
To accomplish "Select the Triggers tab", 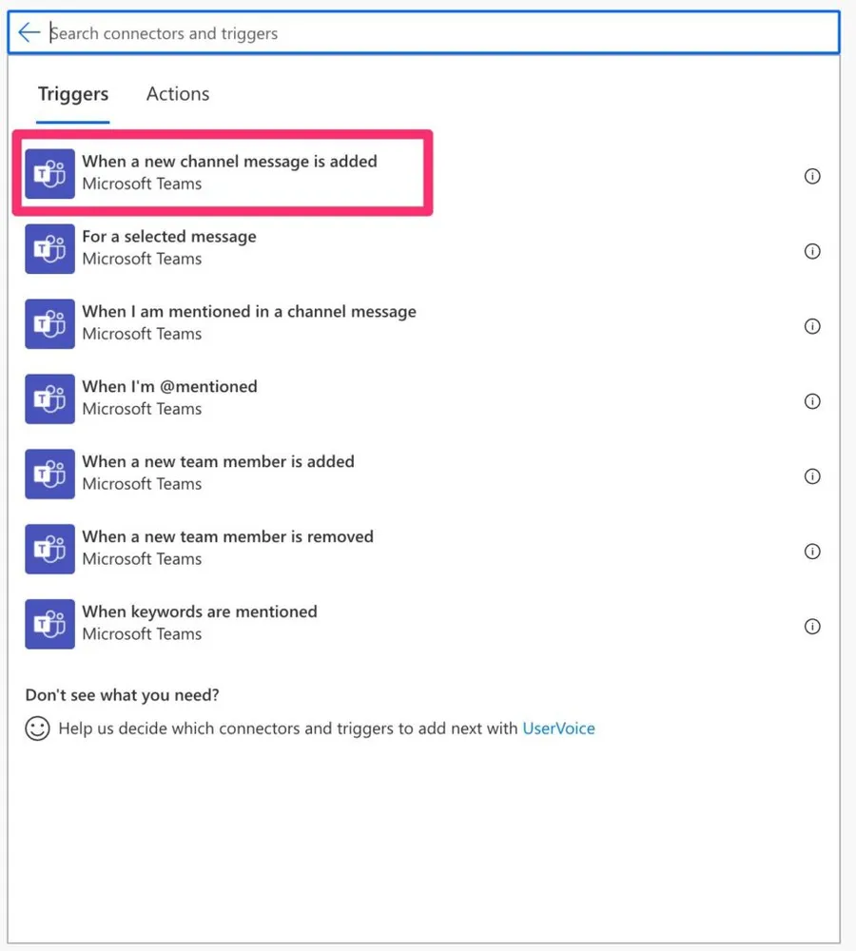I will click(x=73, y=94).
